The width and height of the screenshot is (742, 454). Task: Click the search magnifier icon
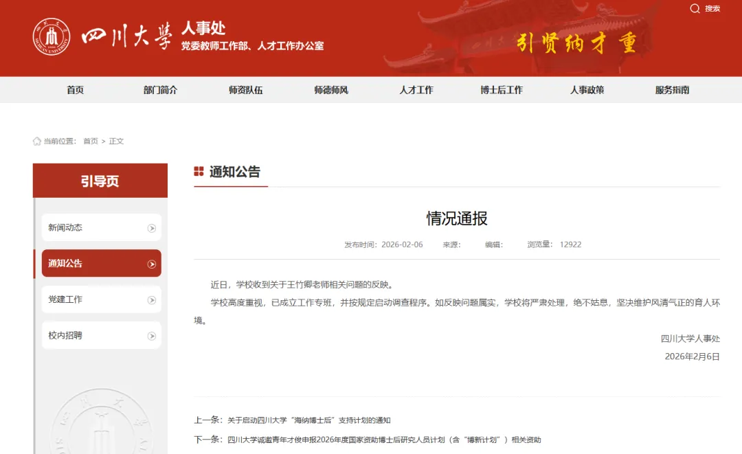tap(695, 8)
